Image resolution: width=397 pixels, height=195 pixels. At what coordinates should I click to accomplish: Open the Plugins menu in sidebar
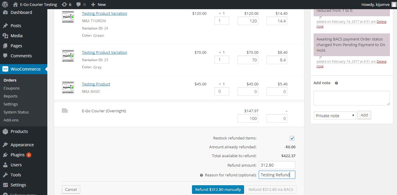coord(17,155)
